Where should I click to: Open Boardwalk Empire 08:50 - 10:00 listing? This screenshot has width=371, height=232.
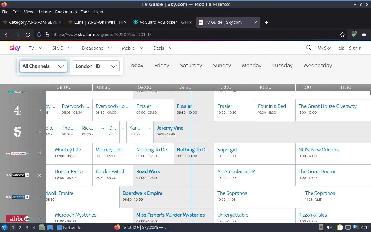pyautogui.click(x=167, y=197)
